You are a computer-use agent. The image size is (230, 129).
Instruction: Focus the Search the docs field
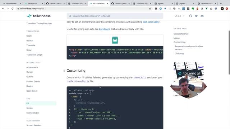pos(115,16)
